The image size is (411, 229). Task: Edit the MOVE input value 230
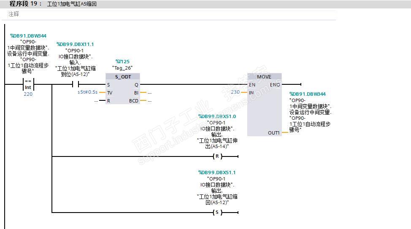[x=235, y=92]
